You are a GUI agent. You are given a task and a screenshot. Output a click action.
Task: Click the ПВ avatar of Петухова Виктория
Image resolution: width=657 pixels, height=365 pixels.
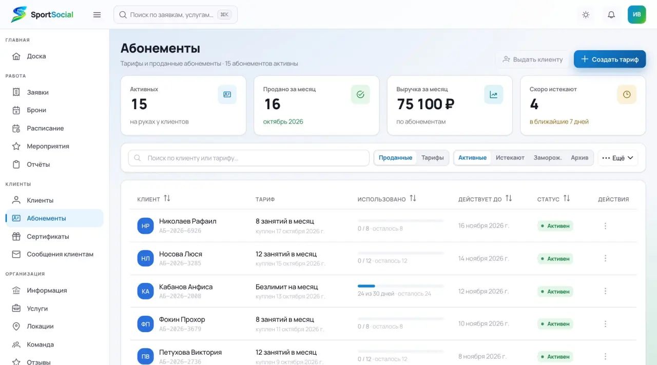point(145,357)
